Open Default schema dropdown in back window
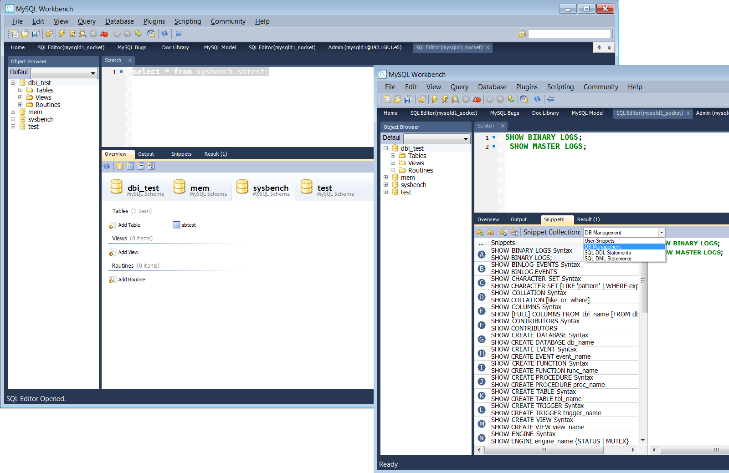The width and height of the screenshot is (729, 473). click(x=64, y=73)
